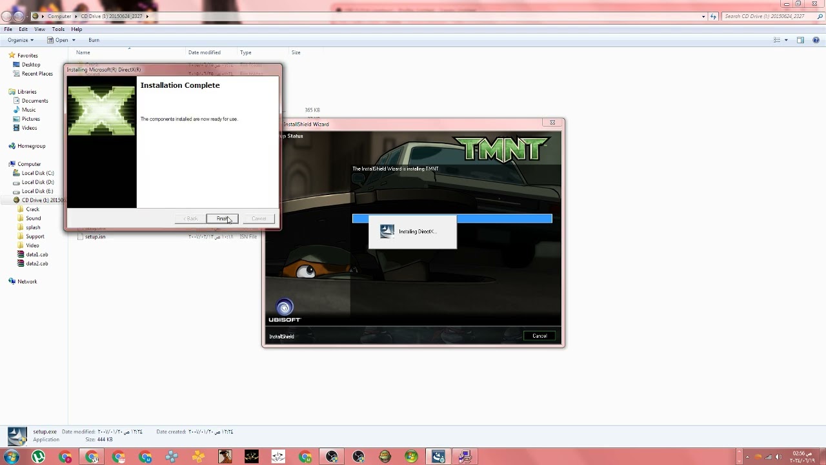Click Burn in the Explorer toolbar

point(94,40)
